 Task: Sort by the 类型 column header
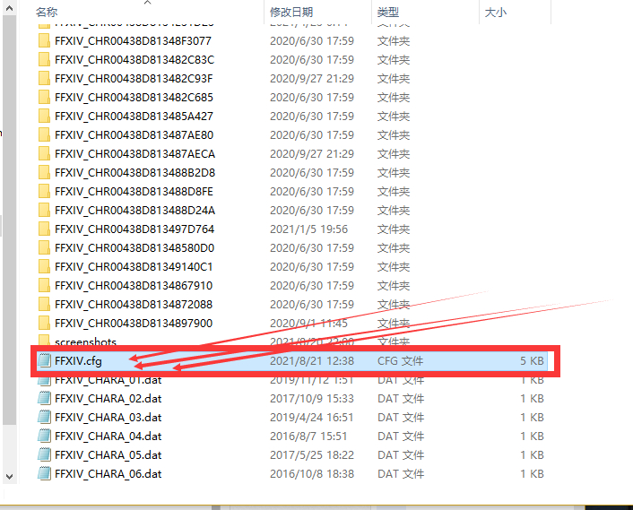[x=387, y=13]
